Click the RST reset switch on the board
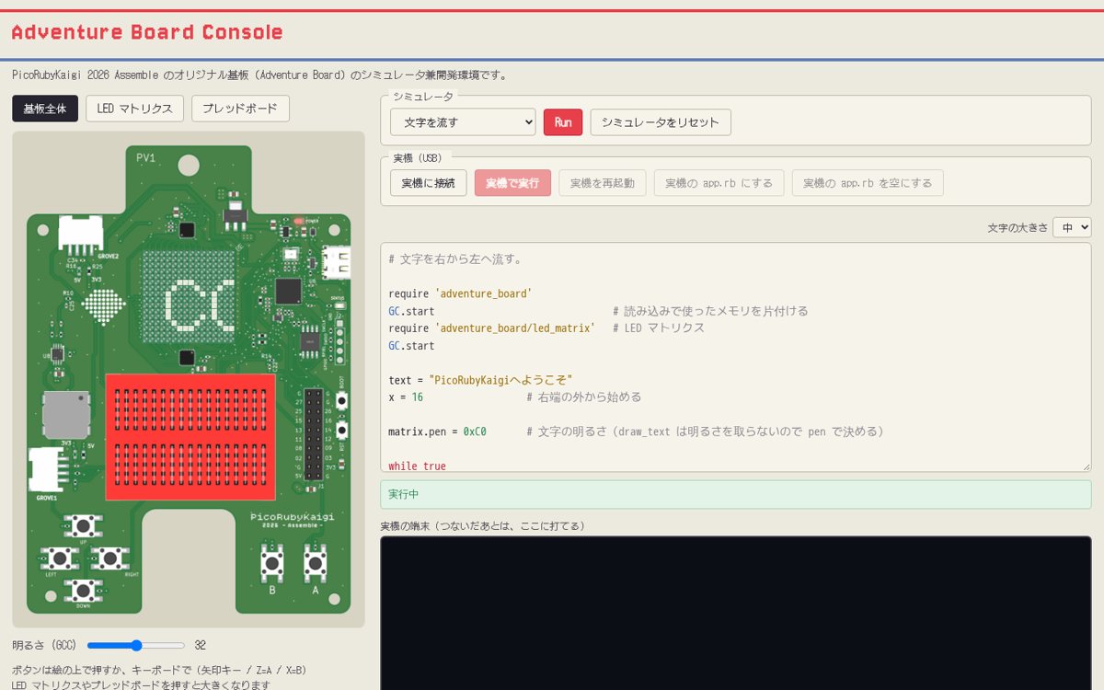The width and height of the screenshot is (1104, 690). (342, 430)
